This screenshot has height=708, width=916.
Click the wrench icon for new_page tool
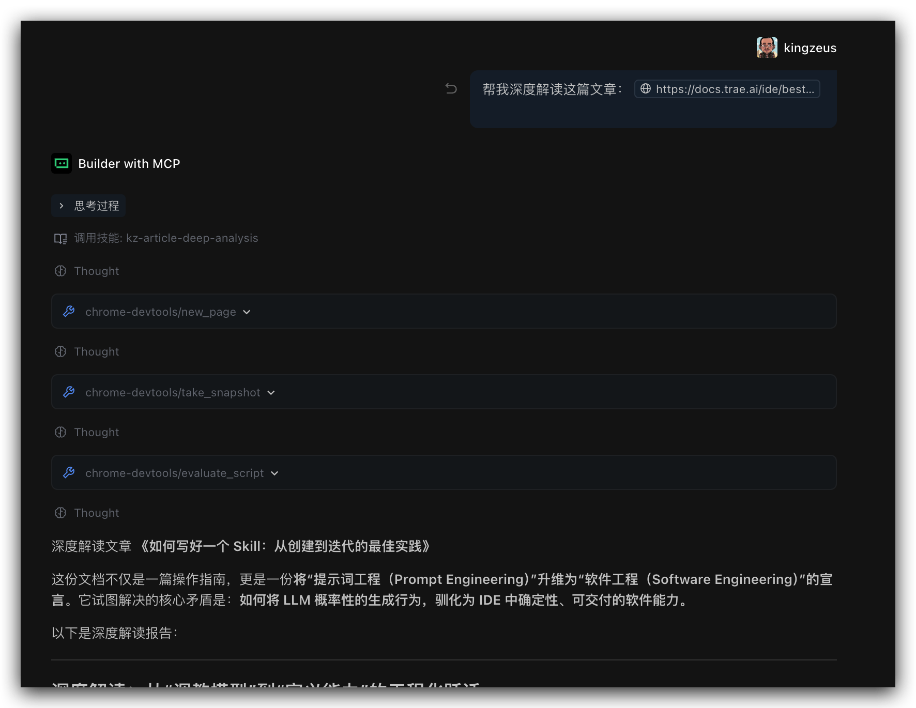point(69,312)
